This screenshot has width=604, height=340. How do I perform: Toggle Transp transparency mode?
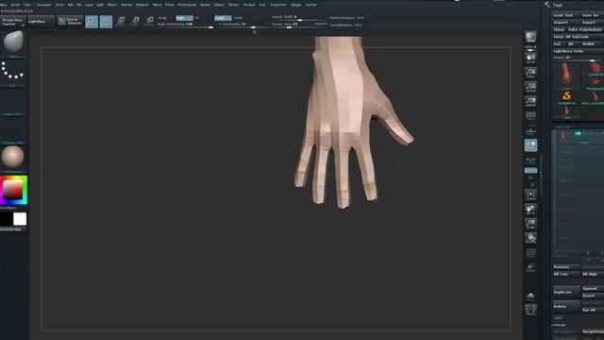(530, 267)
